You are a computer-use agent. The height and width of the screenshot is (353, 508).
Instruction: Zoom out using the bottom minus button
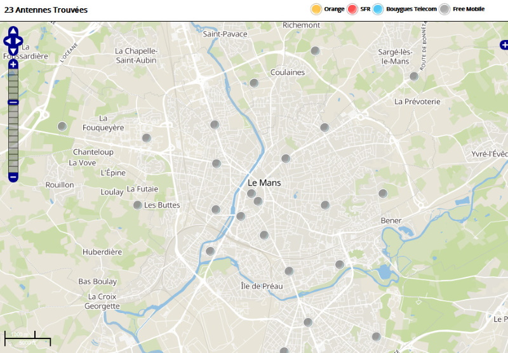13,178
